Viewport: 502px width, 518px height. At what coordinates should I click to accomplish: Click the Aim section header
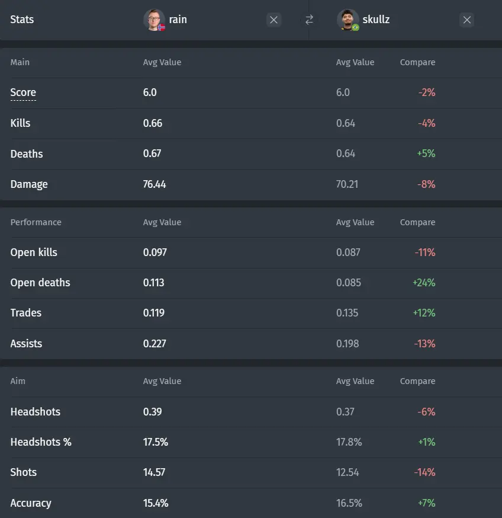pyautogui.click(x=18, y=381)
